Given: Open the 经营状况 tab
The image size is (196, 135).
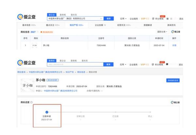Looking at the screenshot, I should pos(124,25).
